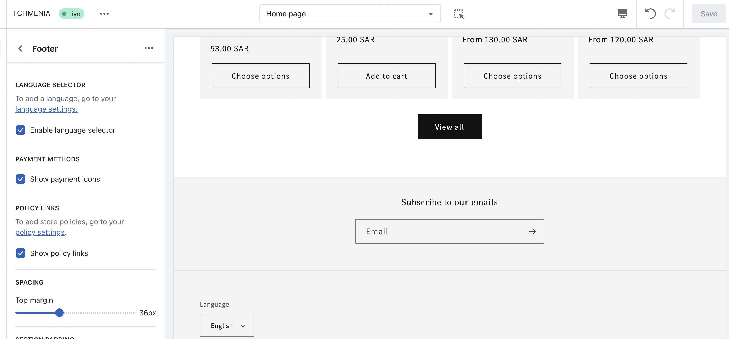
Task: Activate the section inspector selection icon
Action: [458, 14]
